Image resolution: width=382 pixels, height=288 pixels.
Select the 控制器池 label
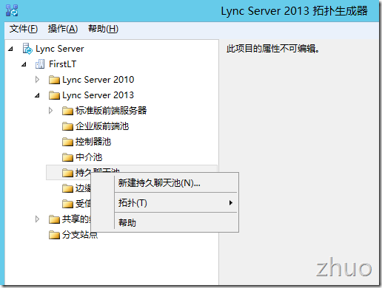[x=93, y=142]
